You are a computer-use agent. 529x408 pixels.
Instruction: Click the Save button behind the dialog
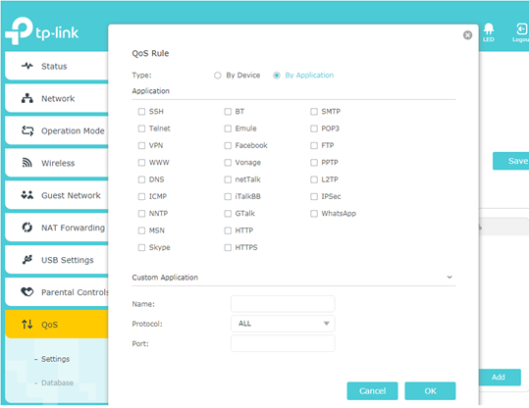coord(510,161)
